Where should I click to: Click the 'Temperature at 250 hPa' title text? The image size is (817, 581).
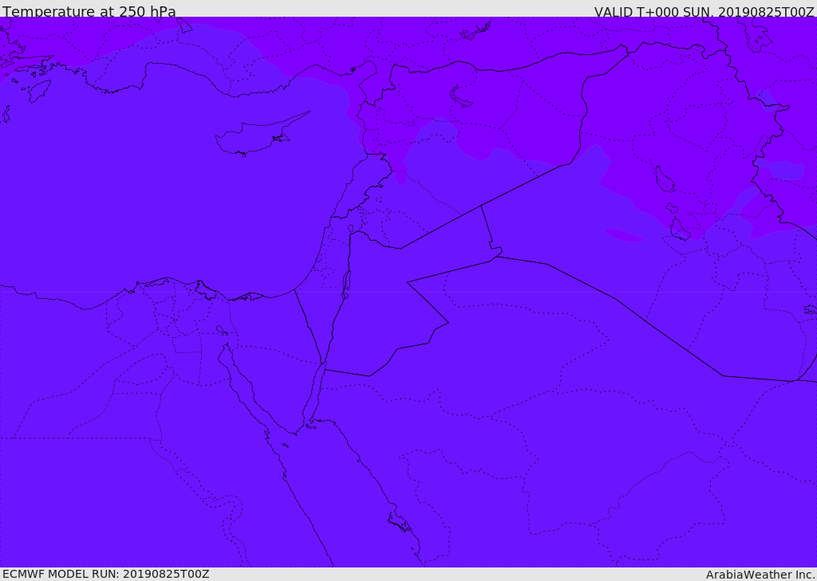click(89, 11)
